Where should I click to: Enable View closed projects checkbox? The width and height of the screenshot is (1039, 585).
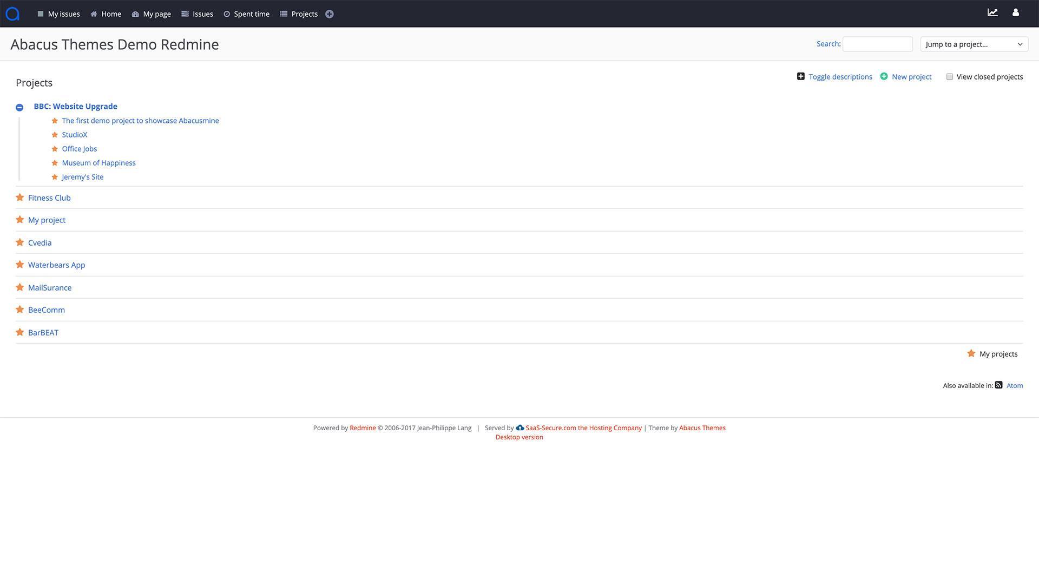pos(949,77)
